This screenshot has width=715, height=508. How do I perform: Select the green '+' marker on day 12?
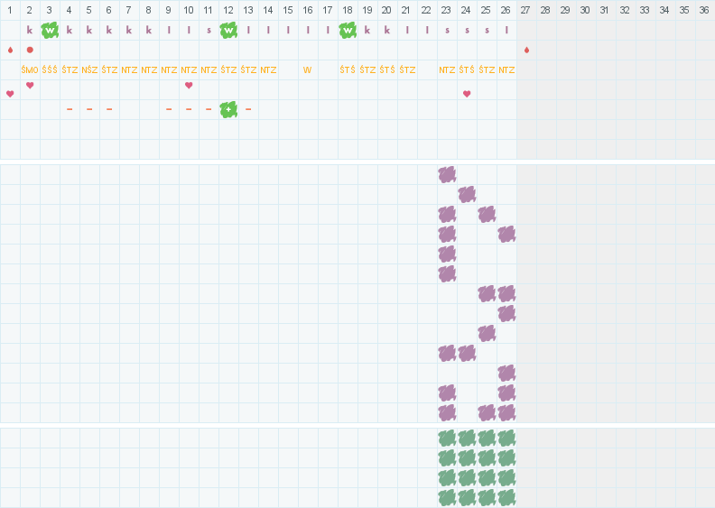point(228,109)
